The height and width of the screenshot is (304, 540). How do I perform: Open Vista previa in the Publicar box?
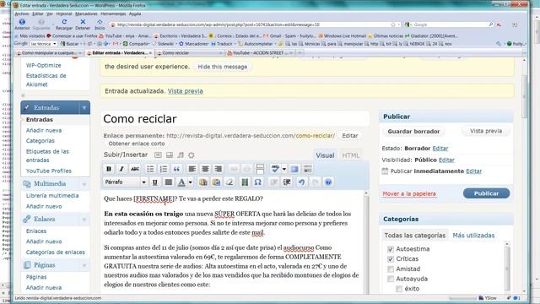pos(486,131)
